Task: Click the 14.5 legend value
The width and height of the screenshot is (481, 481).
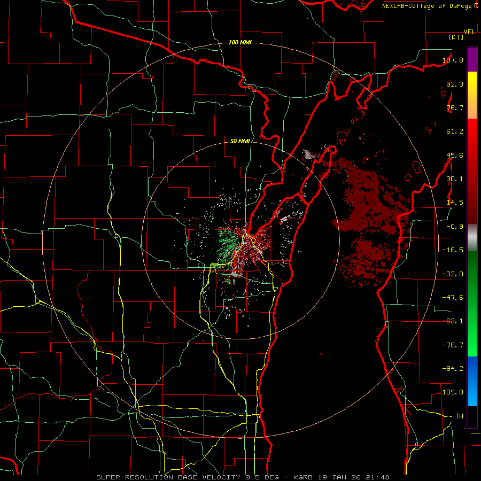Action: click(x=455, y=203)
